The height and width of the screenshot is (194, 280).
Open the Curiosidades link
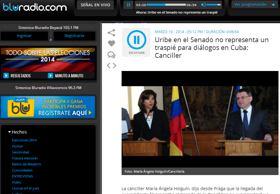click(x=22, y=170)
